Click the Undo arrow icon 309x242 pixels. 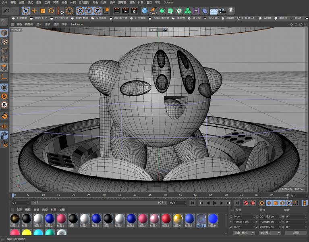(x=6, y=10)
